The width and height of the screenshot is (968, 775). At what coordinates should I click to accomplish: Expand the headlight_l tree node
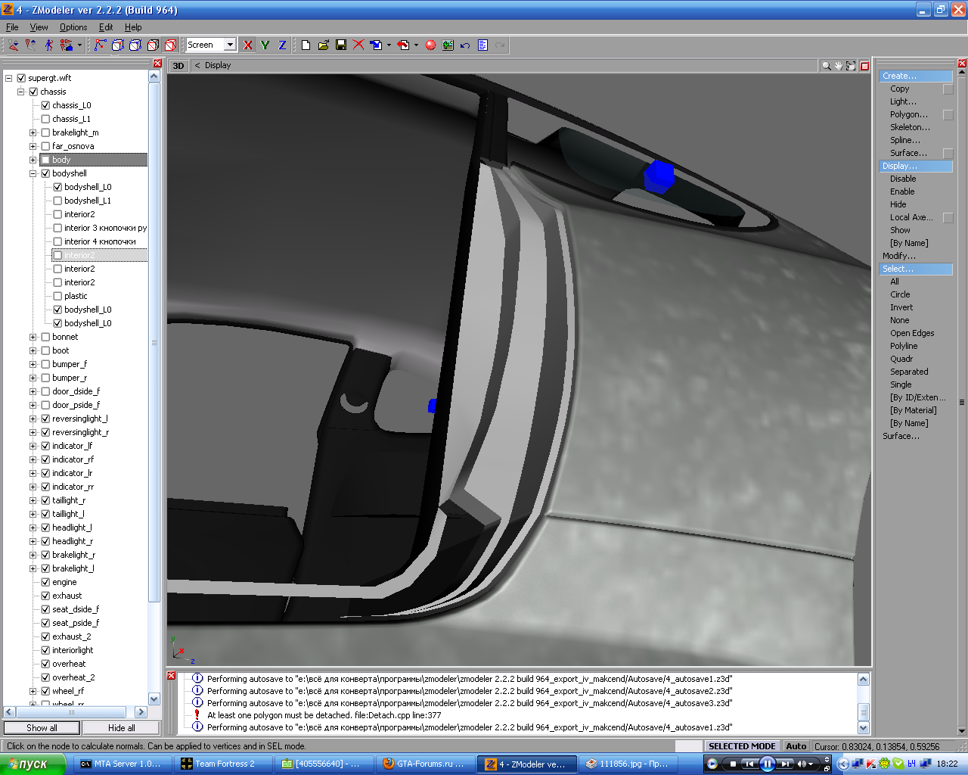click(33, 528)
